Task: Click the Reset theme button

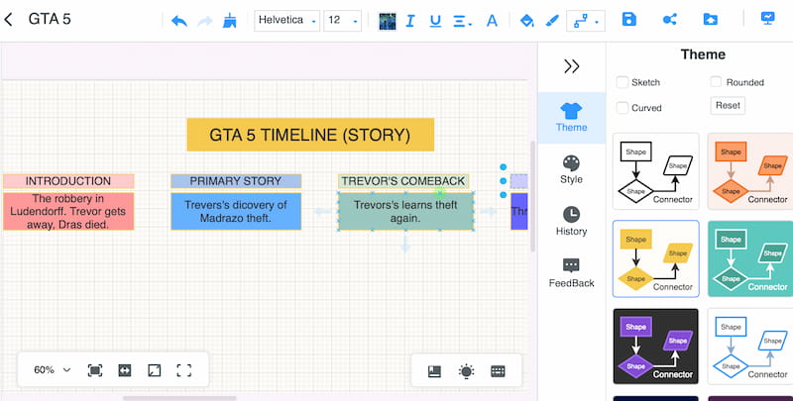Action: [x=728, y=106]
